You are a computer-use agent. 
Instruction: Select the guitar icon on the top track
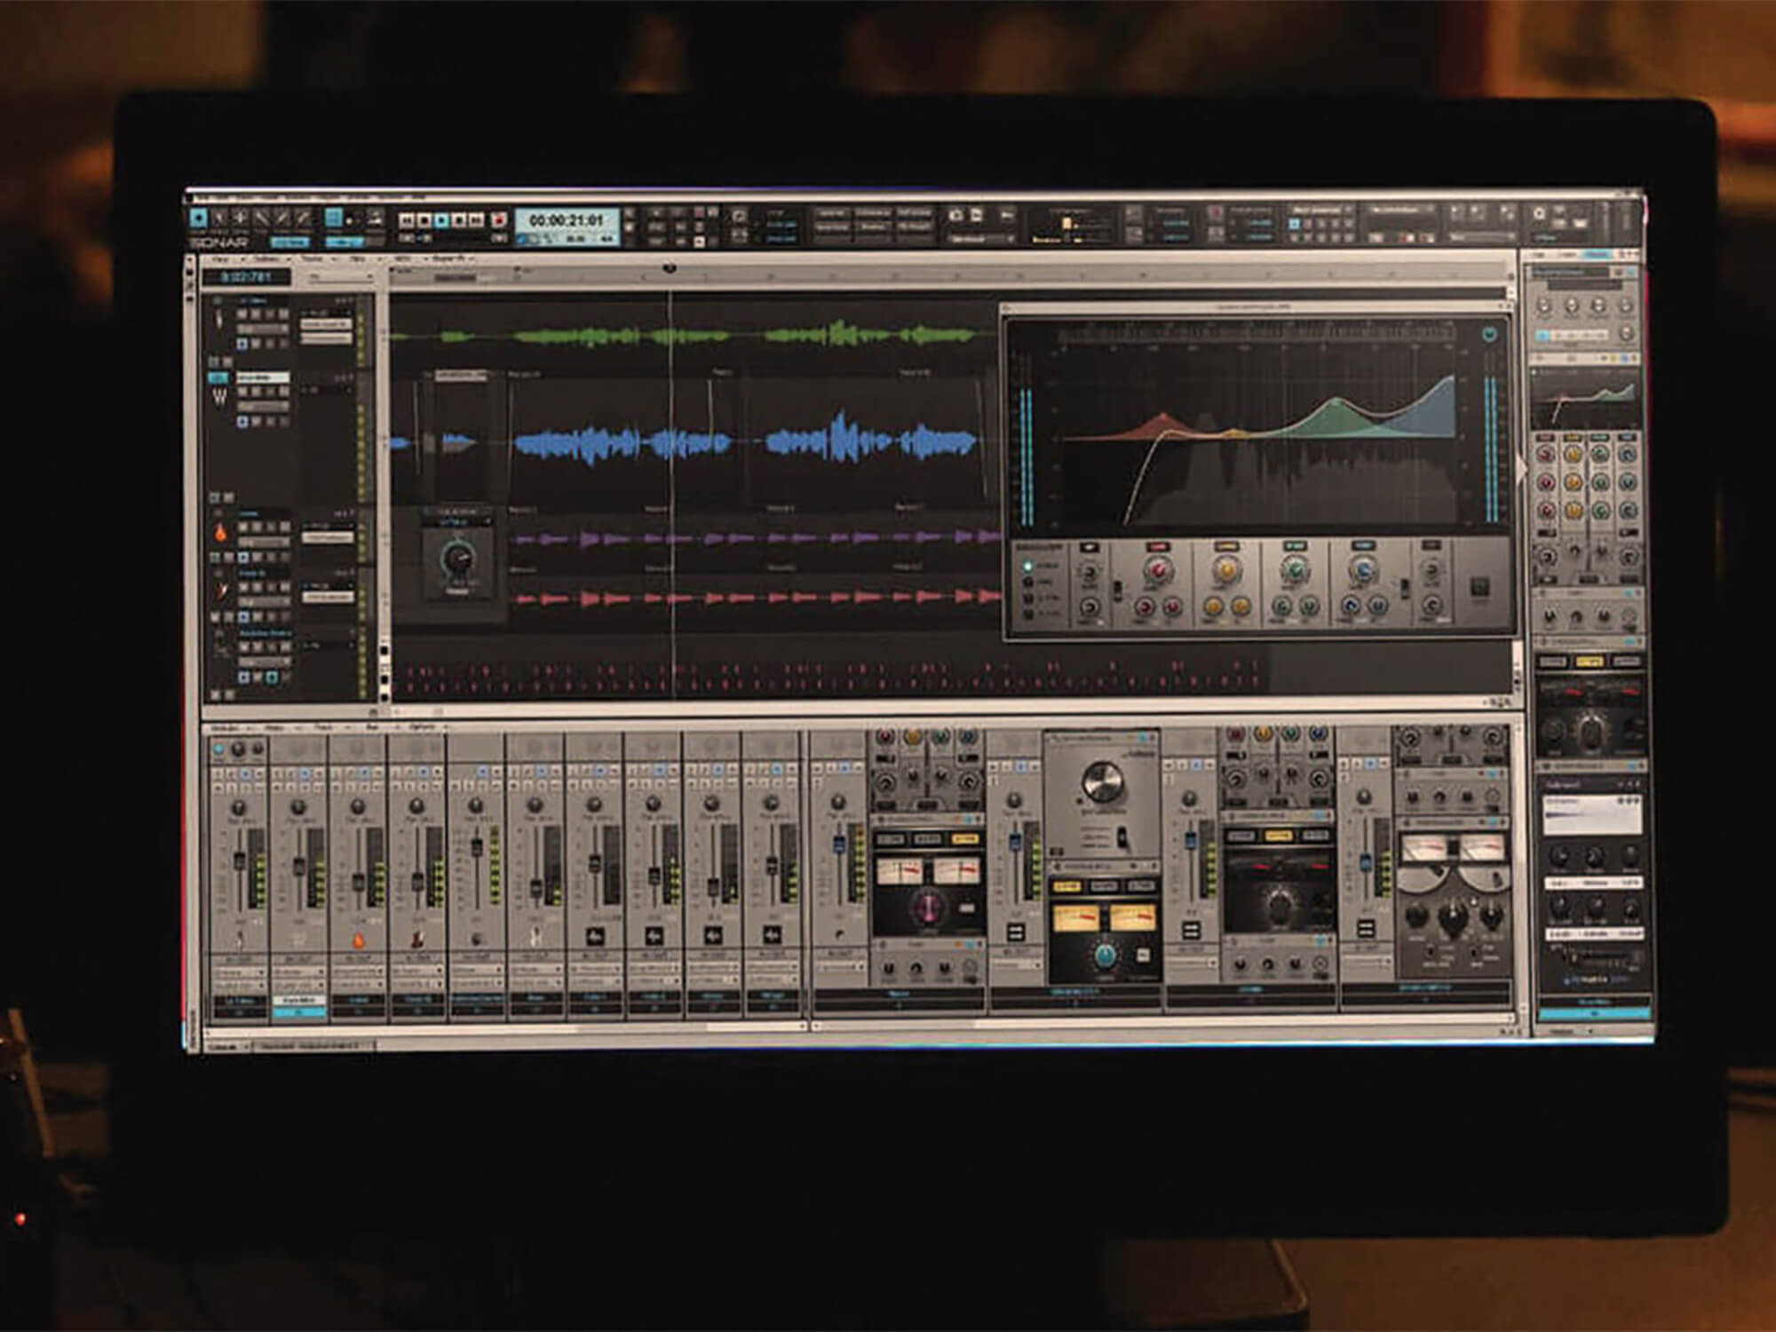pos(218,318)
